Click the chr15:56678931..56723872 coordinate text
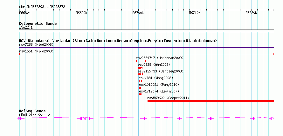This screenshot has width=283, height=136. click(x=42, y=7)
